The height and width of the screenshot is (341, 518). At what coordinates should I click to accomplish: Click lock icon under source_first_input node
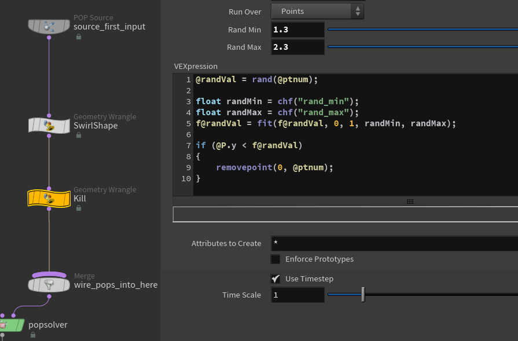coord(78,36)
